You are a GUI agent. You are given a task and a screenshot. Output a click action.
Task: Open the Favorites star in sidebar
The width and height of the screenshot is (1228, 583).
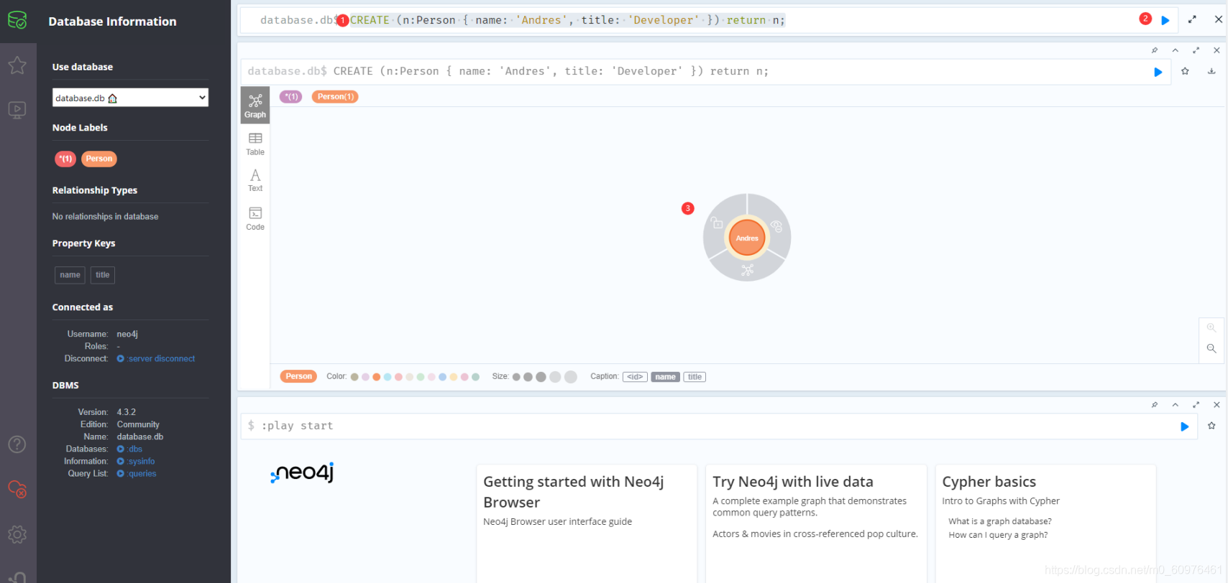pos(17,65)
